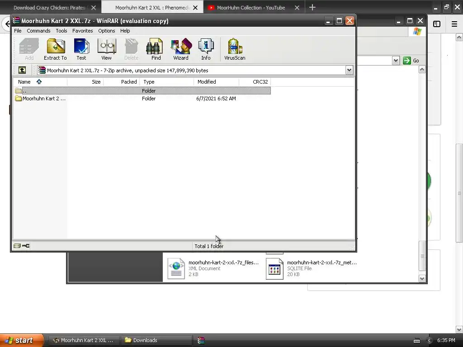Click the grayed Delete icon
Image resolution: width=463 pixels, height=347 pixels.
(x=132, y=49)
